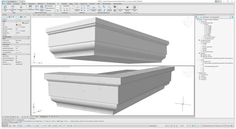236x129 pixels.
Task: Collapse the General section in properties panel
Action: pos(28,21)
